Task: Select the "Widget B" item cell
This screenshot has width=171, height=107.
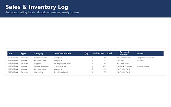Action: point(58,60)
